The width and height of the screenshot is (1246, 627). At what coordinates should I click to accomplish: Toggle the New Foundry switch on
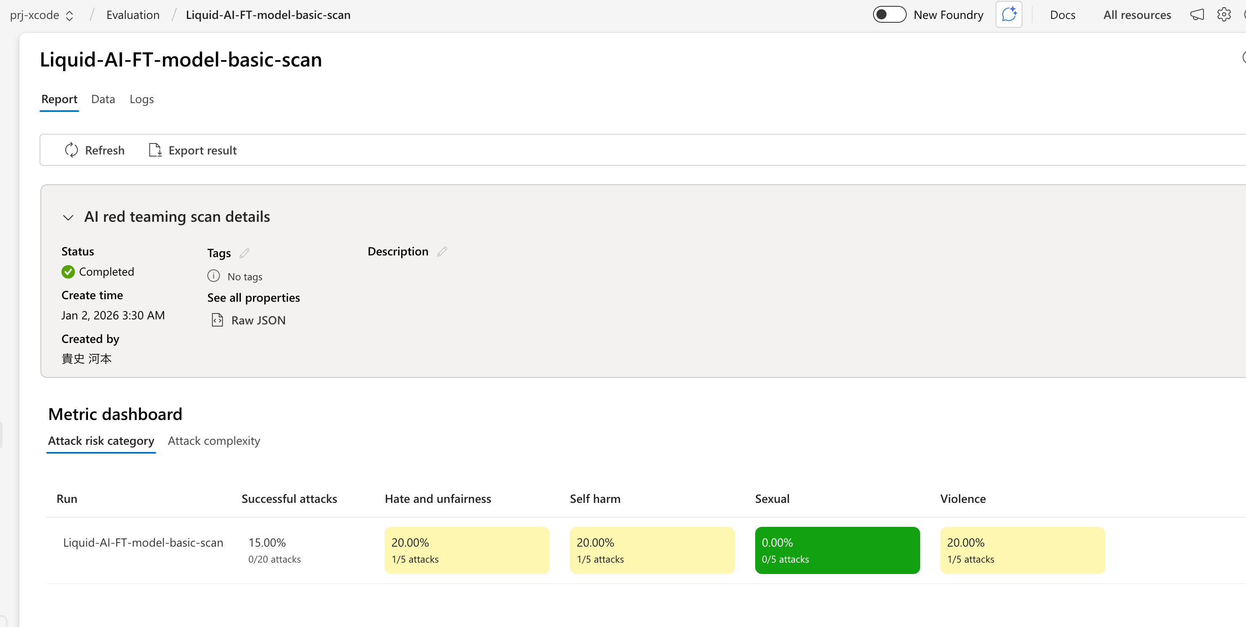889,14
